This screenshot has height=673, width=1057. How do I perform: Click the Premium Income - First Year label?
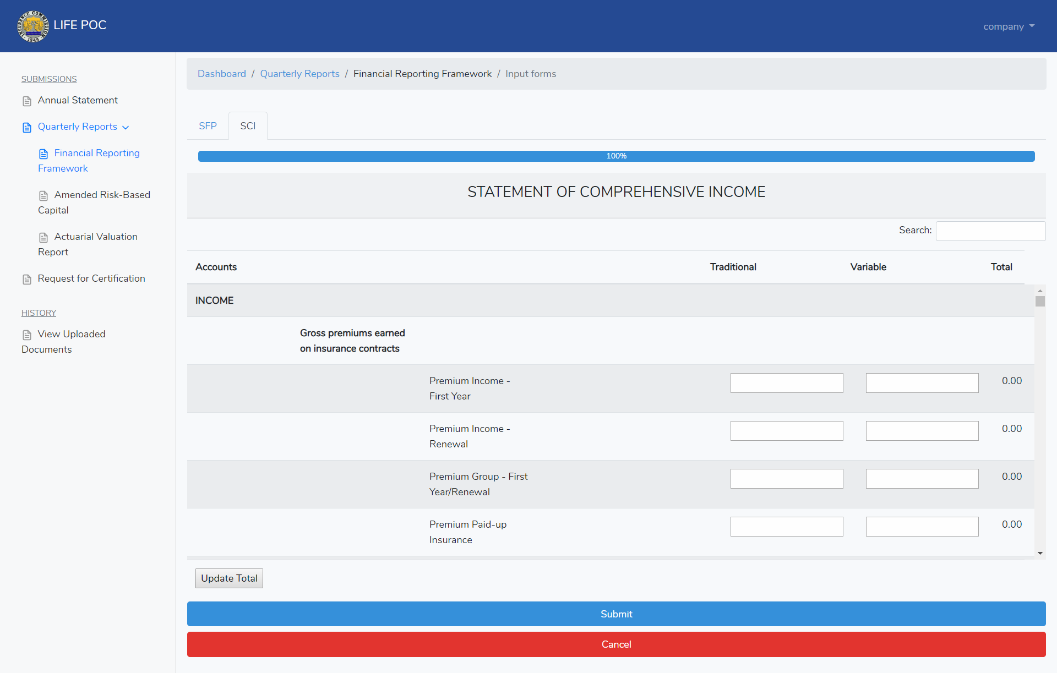[470, 389]
